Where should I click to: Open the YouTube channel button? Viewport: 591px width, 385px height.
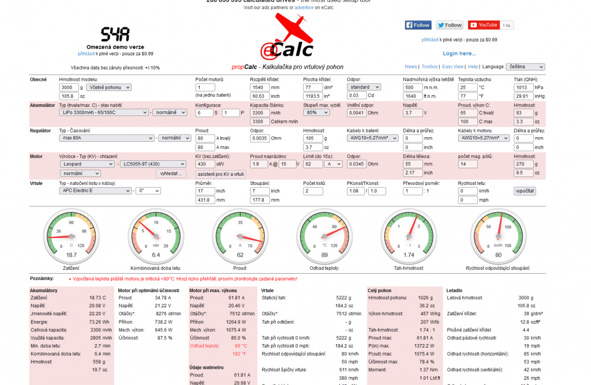484,25
